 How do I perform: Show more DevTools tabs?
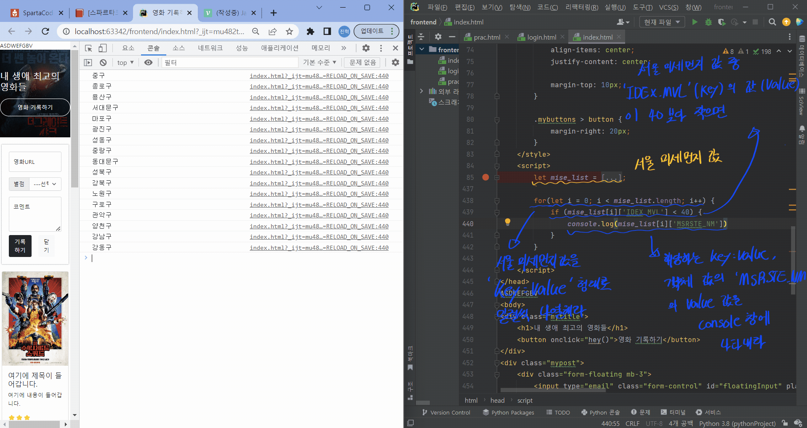344,48
